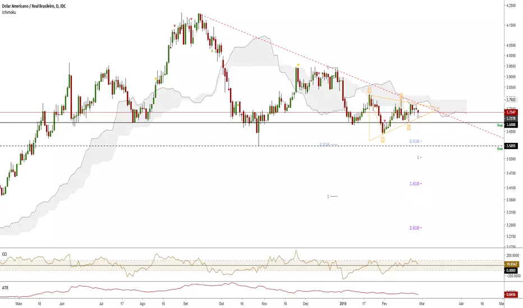The width and height of the screenshot is (523, 308).
Task: Click the green up-arrow marker in September
Action: point(212,51)
